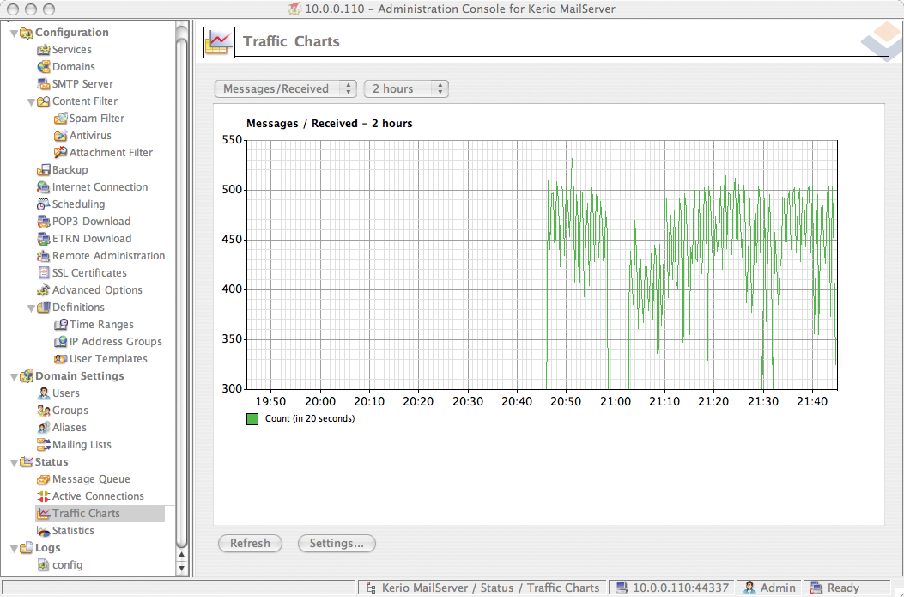The image size is (904, 597).
Task: Click the Groups icon
Action: [43, 411]
